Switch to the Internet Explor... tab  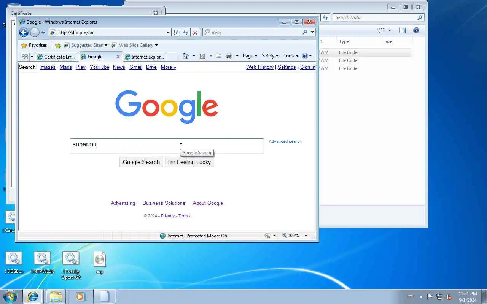pos(144,57)
